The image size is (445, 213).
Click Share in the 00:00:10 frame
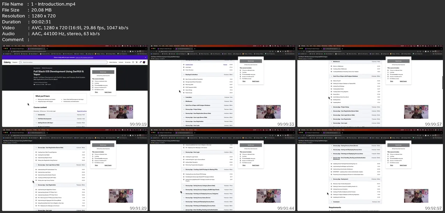pos(96,92)
